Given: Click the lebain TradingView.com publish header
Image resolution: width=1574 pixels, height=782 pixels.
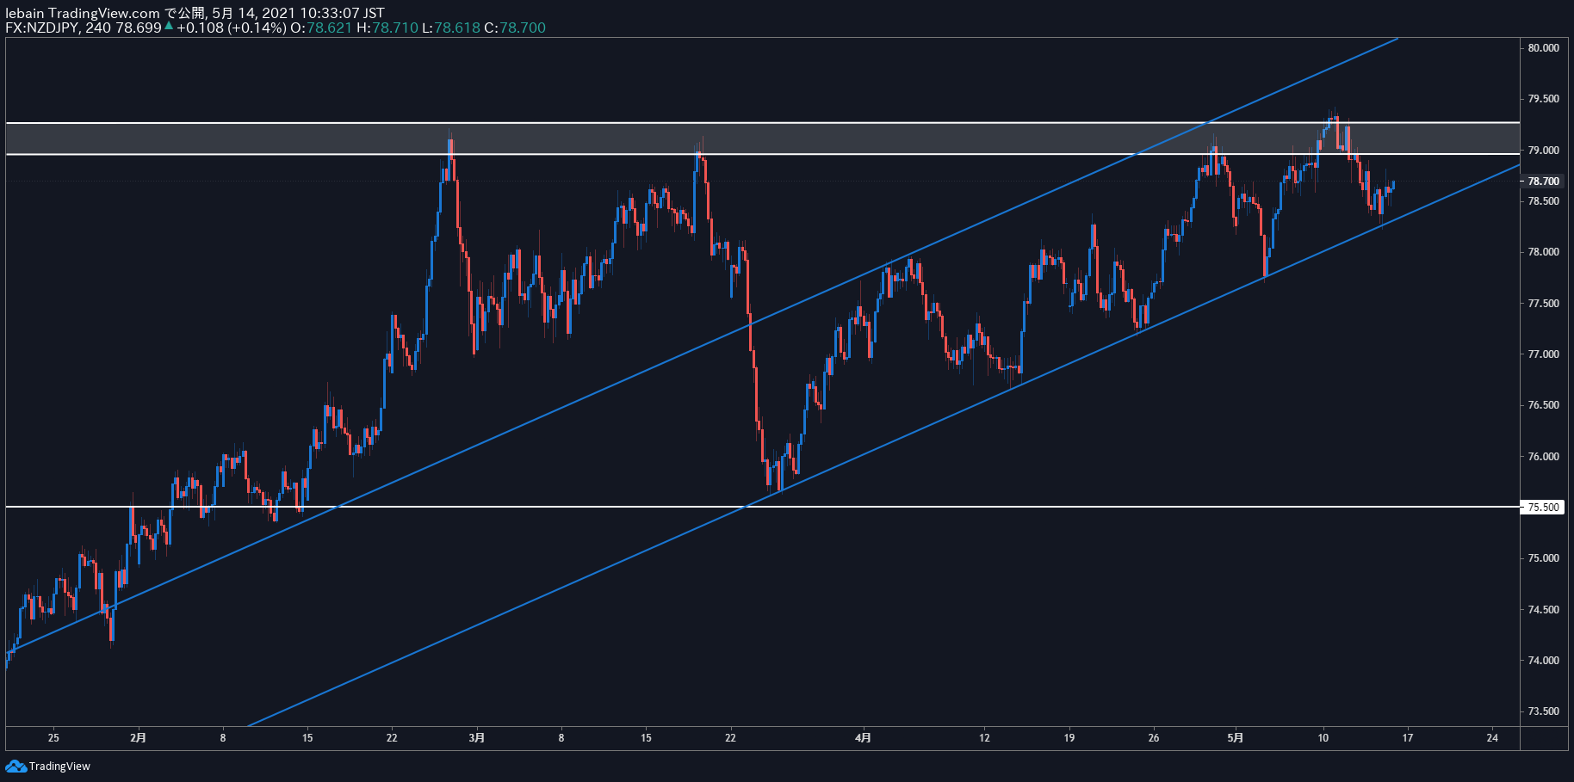Looking at the screenshot, I should pos(195,13).
